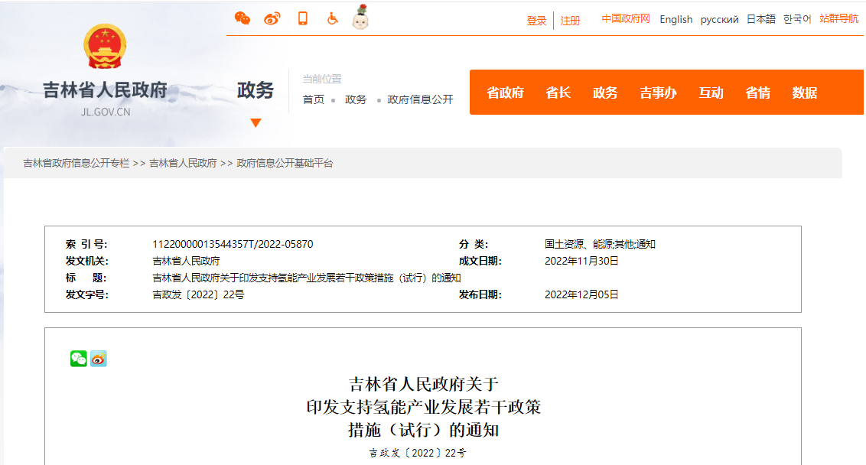Screen dimensions: 866x465
Task: Share article via Weibo icon above title
Action: coord(99,359)
